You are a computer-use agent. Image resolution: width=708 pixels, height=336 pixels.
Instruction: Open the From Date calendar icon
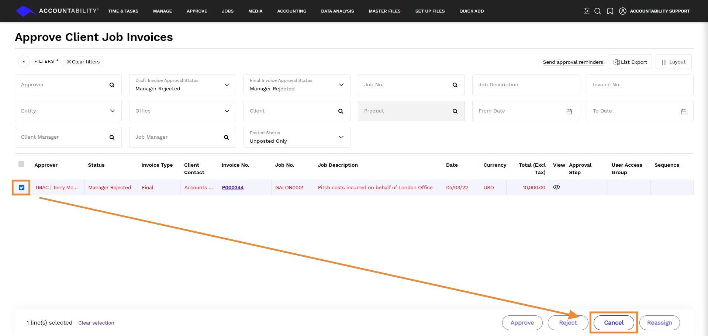[569, 111]
